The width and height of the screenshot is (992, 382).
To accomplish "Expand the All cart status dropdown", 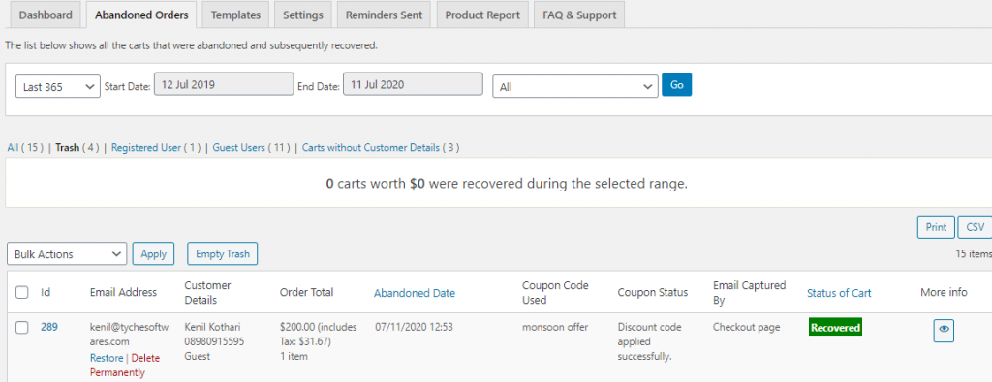I will [x=575, y=86].
